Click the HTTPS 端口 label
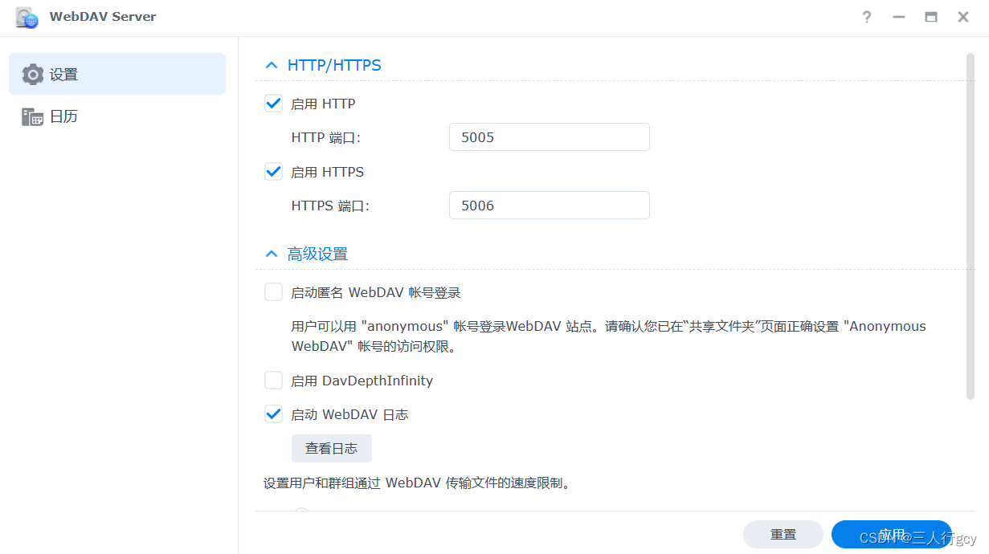 [330, 206]
